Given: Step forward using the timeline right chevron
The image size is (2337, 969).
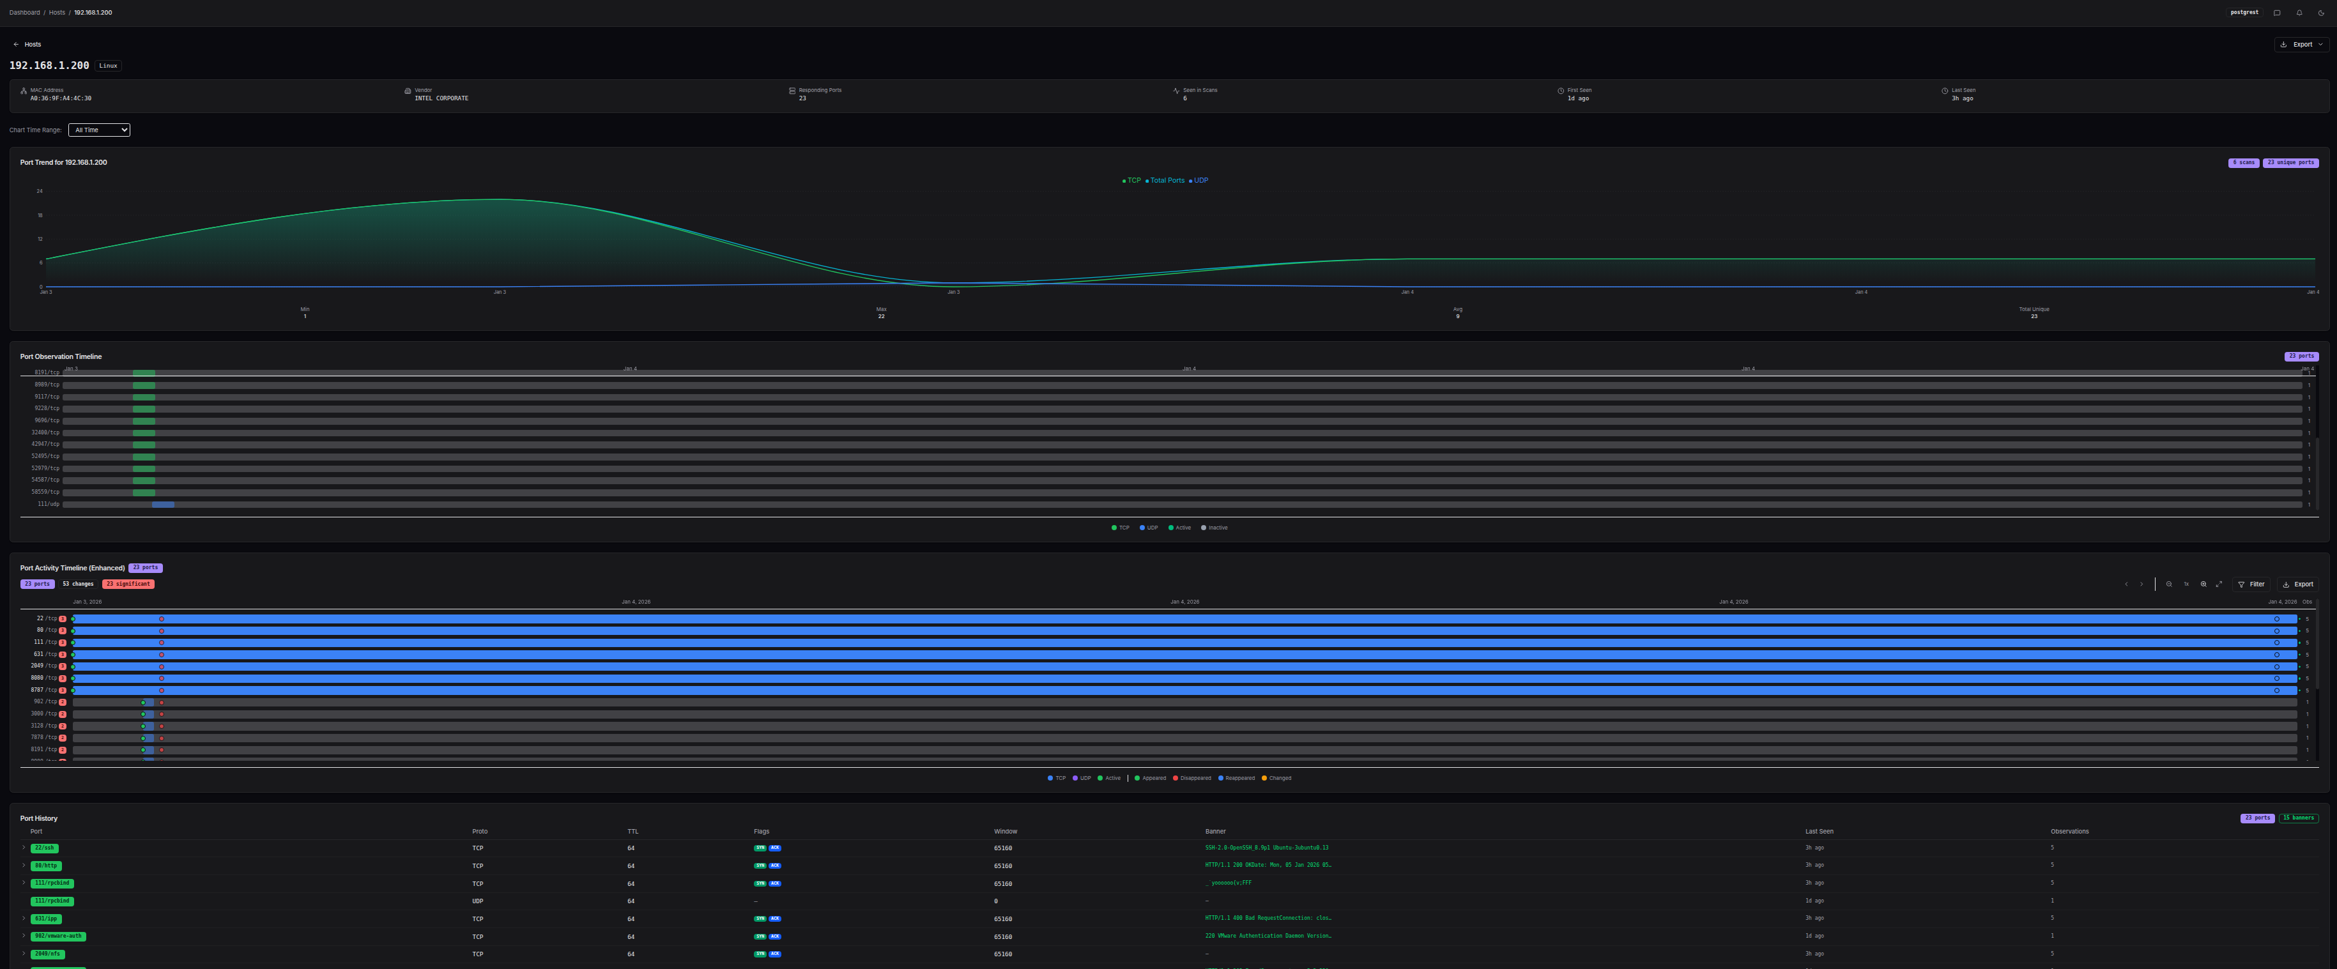Looking at the screenshot, I should click(2143, 584).
